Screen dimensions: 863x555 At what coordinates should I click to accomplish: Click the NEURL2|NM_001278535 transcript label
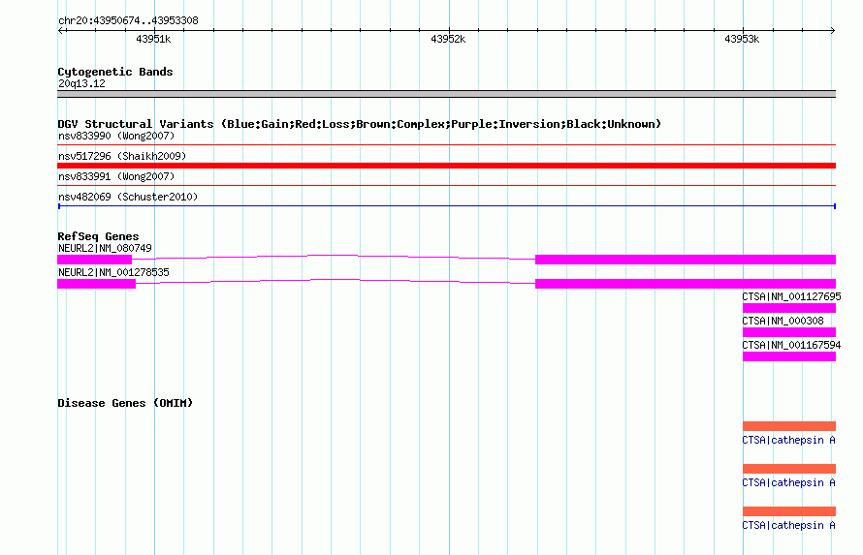click(113, 272)
